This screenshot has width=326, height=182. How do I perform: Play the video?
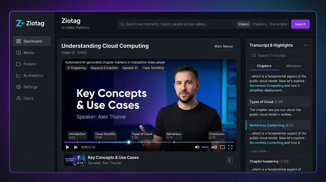click(67, 147)
